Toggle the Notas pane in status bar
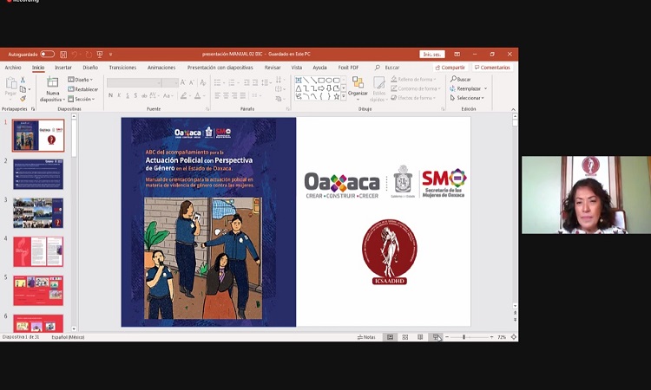 366,337
